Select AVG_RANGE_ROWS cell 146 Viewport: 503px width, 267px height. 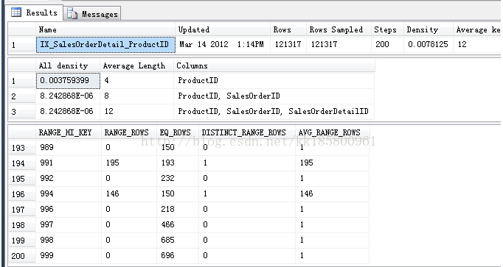pyautogui.click(x=332, y=193)
